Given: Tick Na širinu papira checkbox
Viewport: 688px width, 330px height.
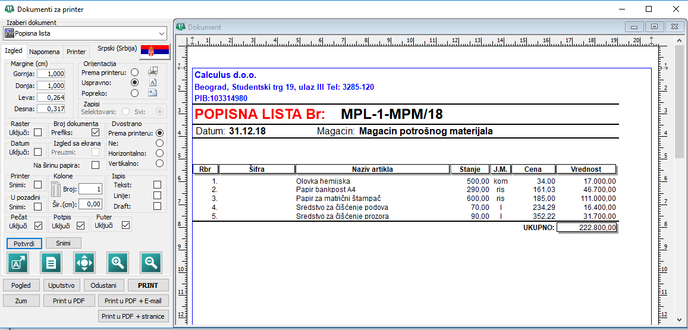Looking at the screenshot, I should click(95, 165).
